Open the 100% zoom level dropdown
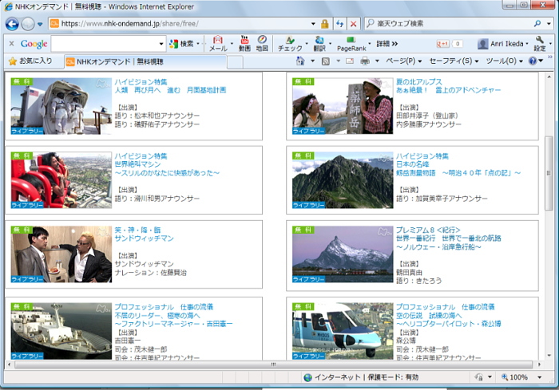The width and height of the screenshot is (559, 390). [539, 377]
